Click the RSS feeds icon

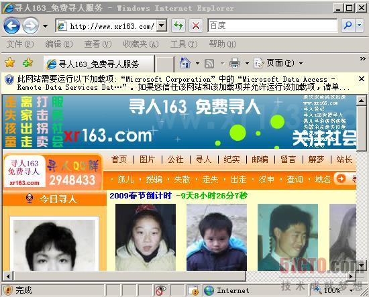(209, 63)
